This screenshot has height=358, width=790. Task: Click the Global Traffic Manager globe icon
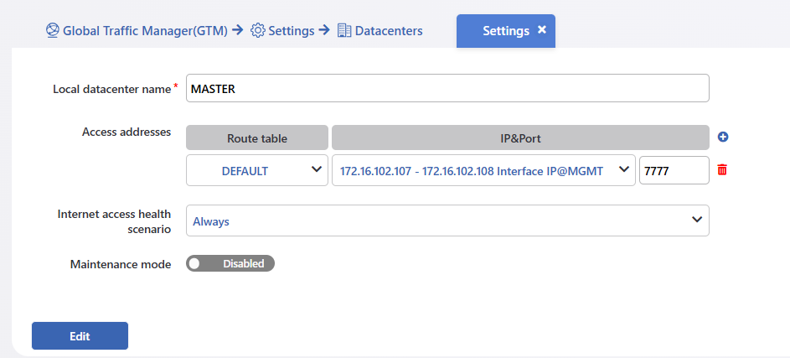tap(53, 31)
